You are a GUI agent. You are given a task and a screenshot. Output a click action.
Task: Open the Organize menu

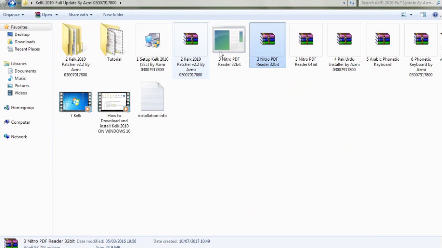pyautogui.click(x=13, y=14)
